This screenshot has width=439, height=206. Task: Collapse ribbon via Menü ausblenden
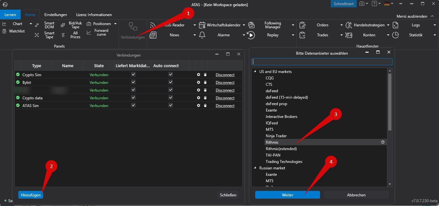415,16
